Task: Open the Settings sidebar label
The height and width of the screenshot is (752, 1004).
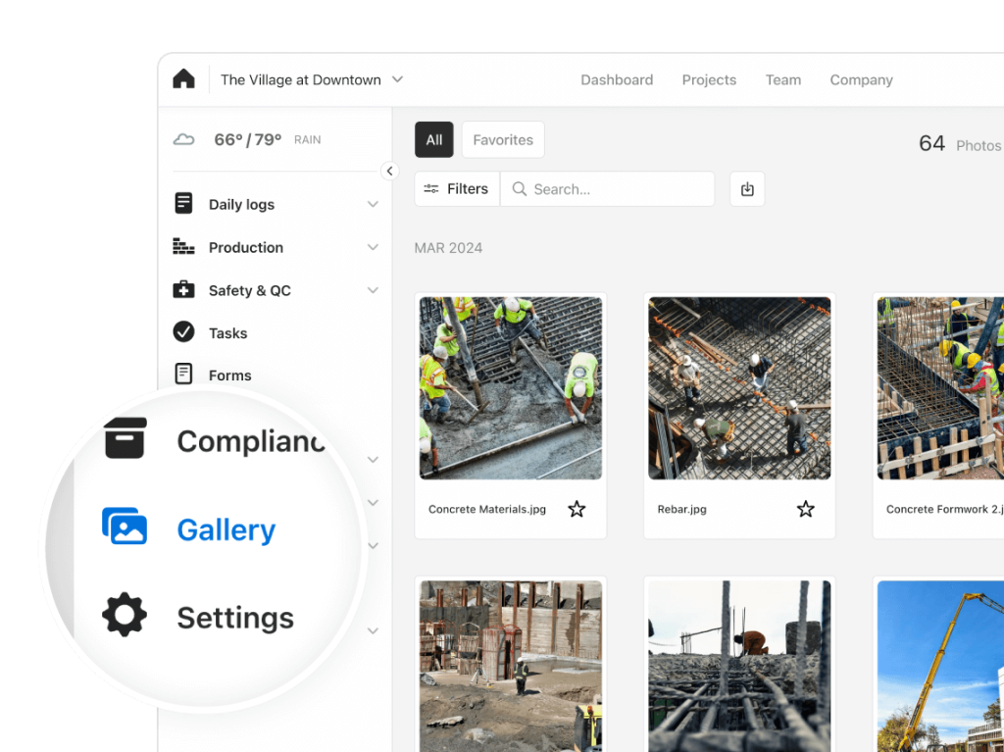Action: pos(235,618)
